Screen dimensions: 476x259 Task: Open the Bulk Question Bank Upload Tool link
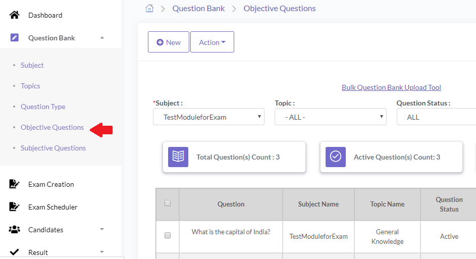tap(391, 87)
